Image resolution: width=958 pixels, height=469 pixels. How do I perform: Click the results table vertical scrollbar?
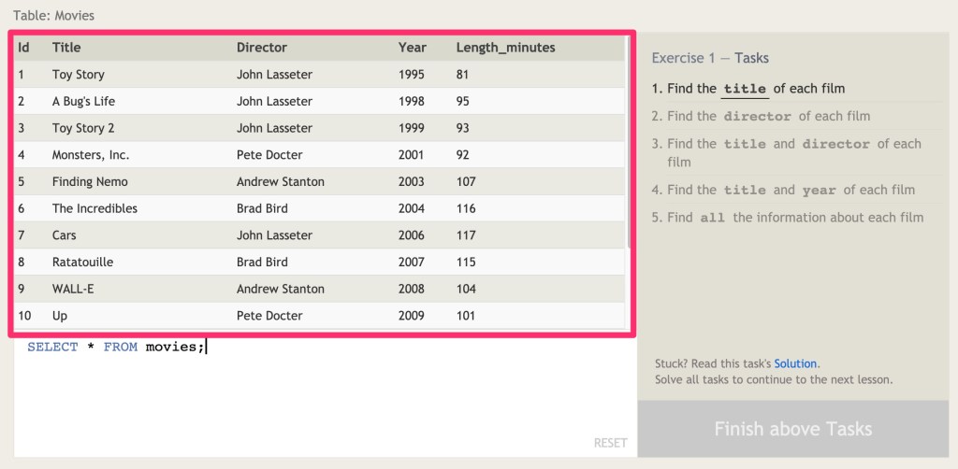[628, 140]
